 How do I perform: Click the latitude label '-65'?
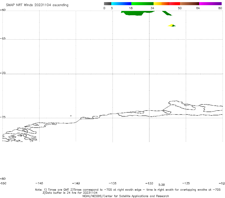point(3,39)
